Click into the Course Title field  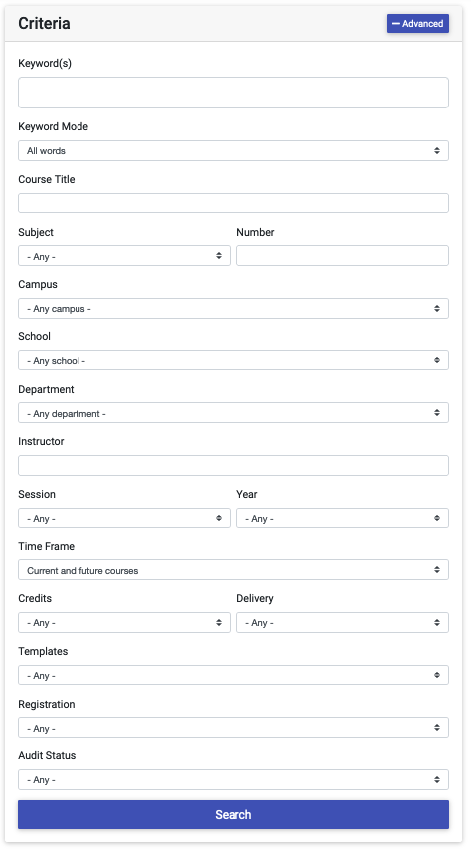(x=234, y=203)
